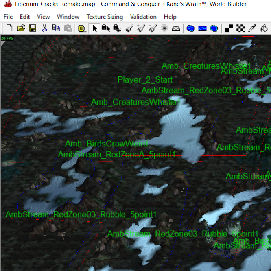271x271 pixels.
Task: Select the River cyan-outlined water tool
Action: (x=214, y=28)
